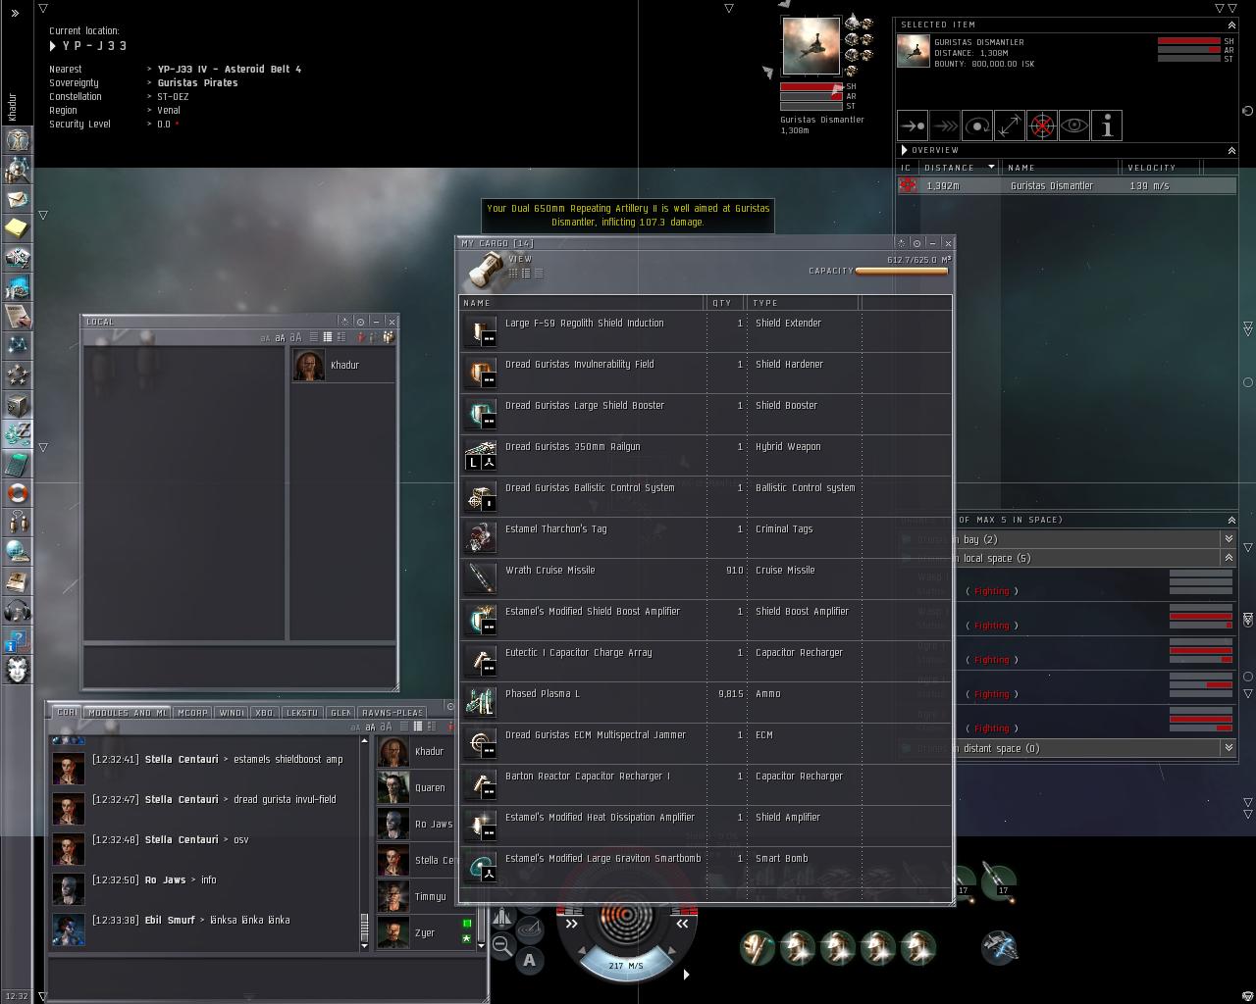Sort overview by the Name column

pos(1062,168)
